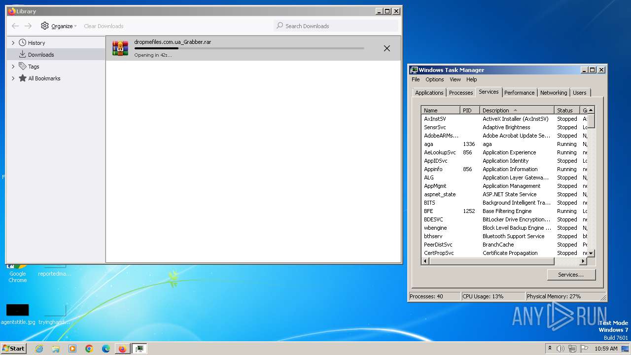631x355 pixels.
Task: Cancel the dropmefiles.com.ua_Grabber.rar download
Action: (387, 48)
